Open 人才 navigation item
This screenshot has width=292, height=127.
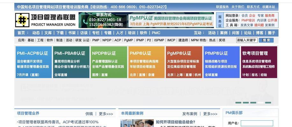point(119,33)
